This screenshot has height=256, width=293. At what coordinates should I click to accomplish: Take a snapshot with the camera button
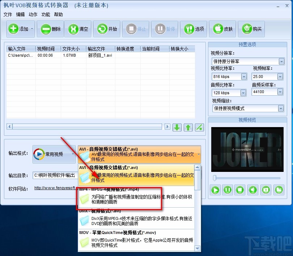[x=266, y=190]
